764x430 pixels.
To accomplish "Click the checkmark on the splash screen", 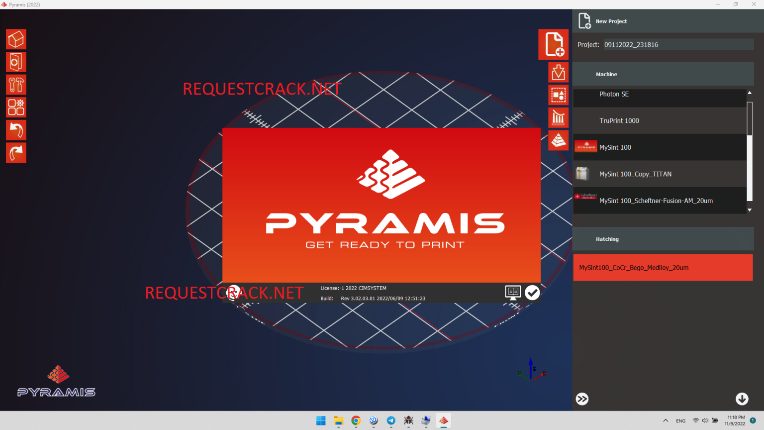I will coord(532,293).
